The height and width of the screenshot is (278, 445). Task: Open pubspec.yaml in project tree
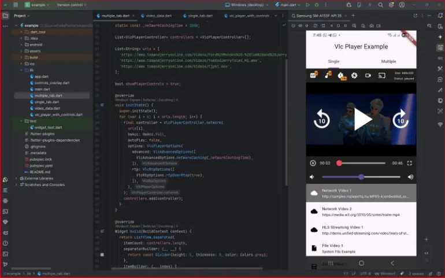pos(41,165)
